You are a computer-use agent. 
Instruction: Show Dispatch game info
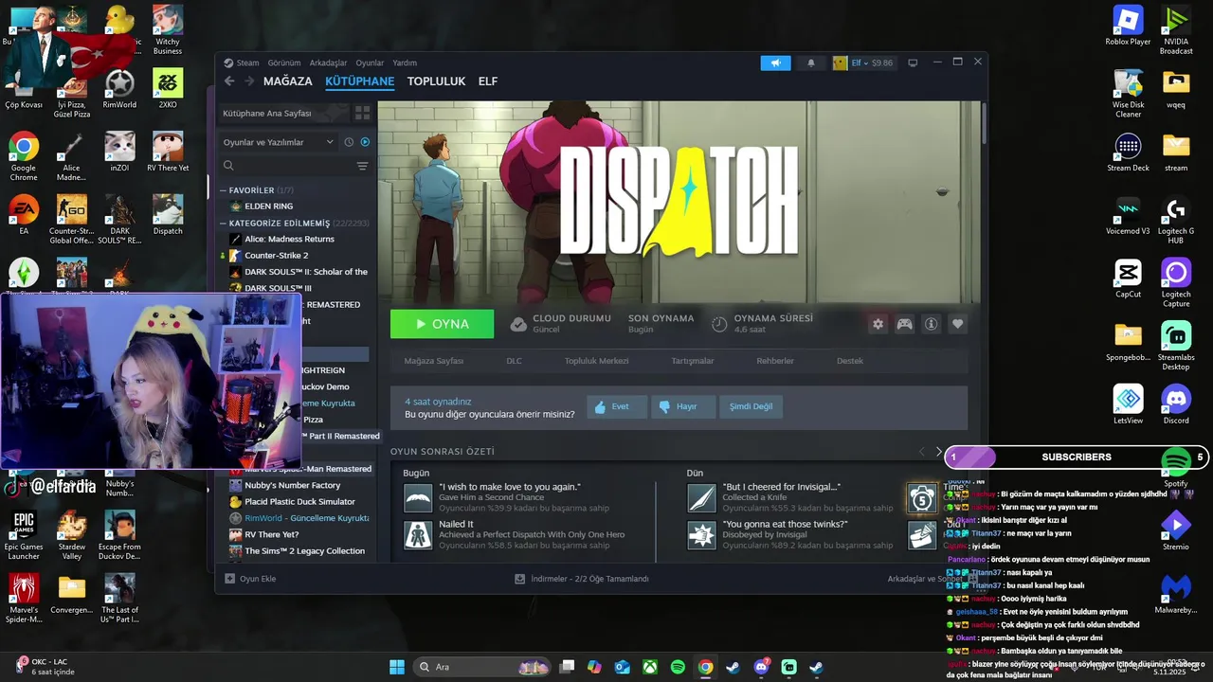pyautogui.click(x=932, y=324)
